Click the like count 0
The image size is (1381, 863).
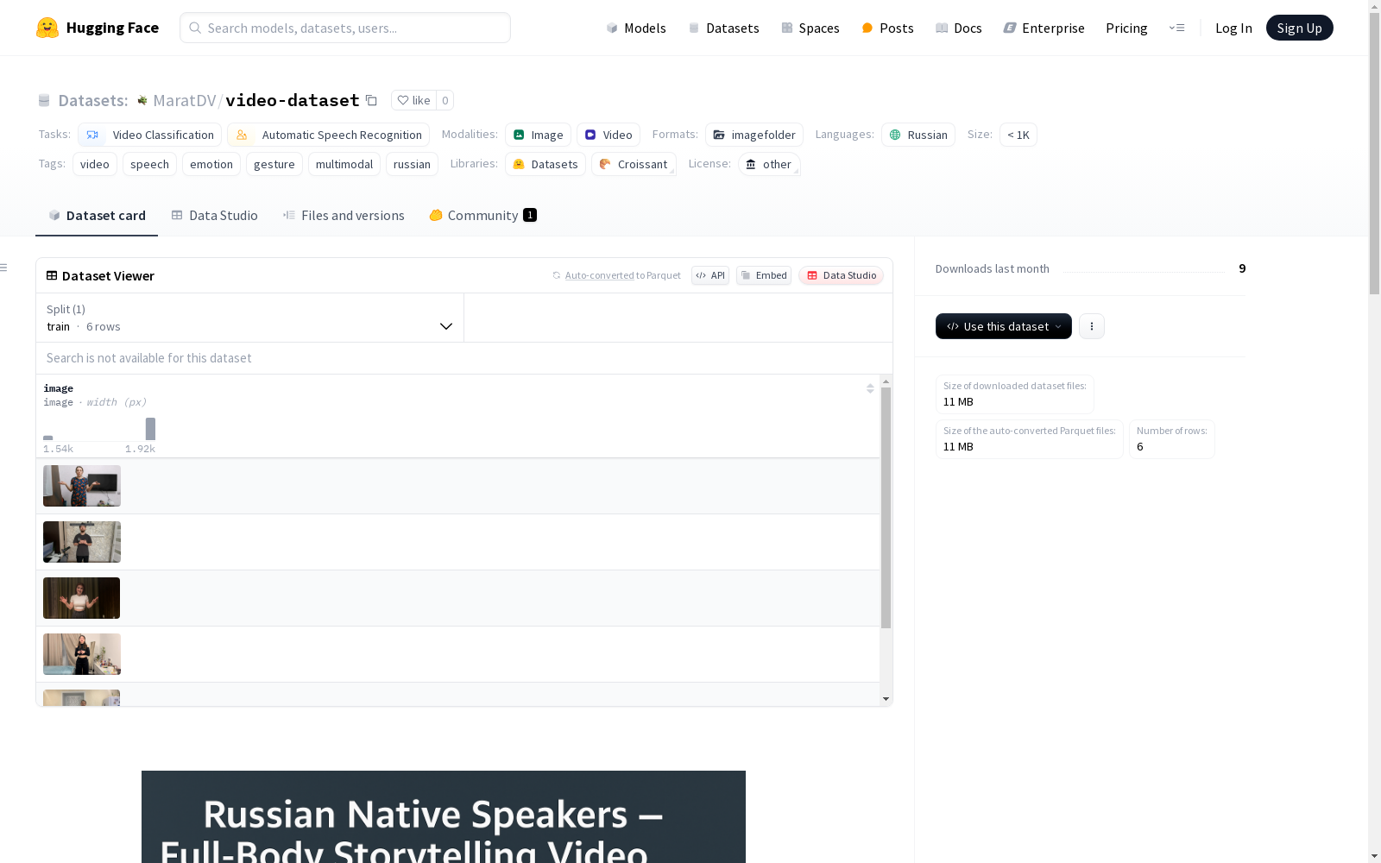pyautogui.click(x=445, y=100)
